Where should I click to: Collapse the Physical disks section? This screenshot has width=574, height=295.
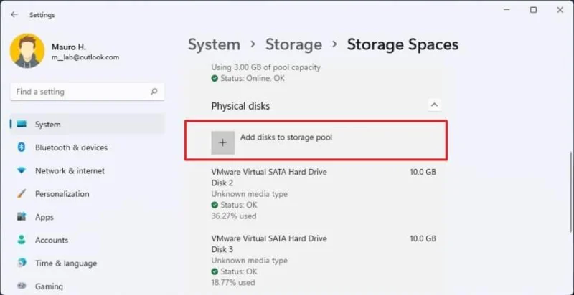pyautogui.click(x=435, y=105)
